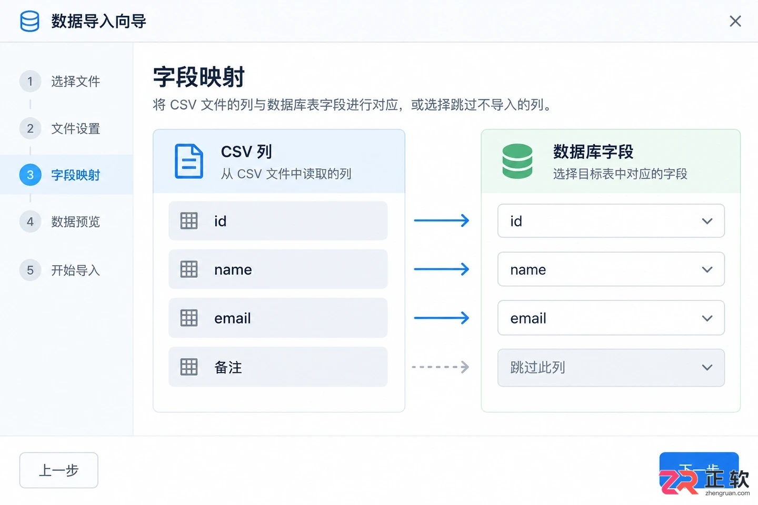
Task: Click the grid icon beside email column
Action: point(189,318)
